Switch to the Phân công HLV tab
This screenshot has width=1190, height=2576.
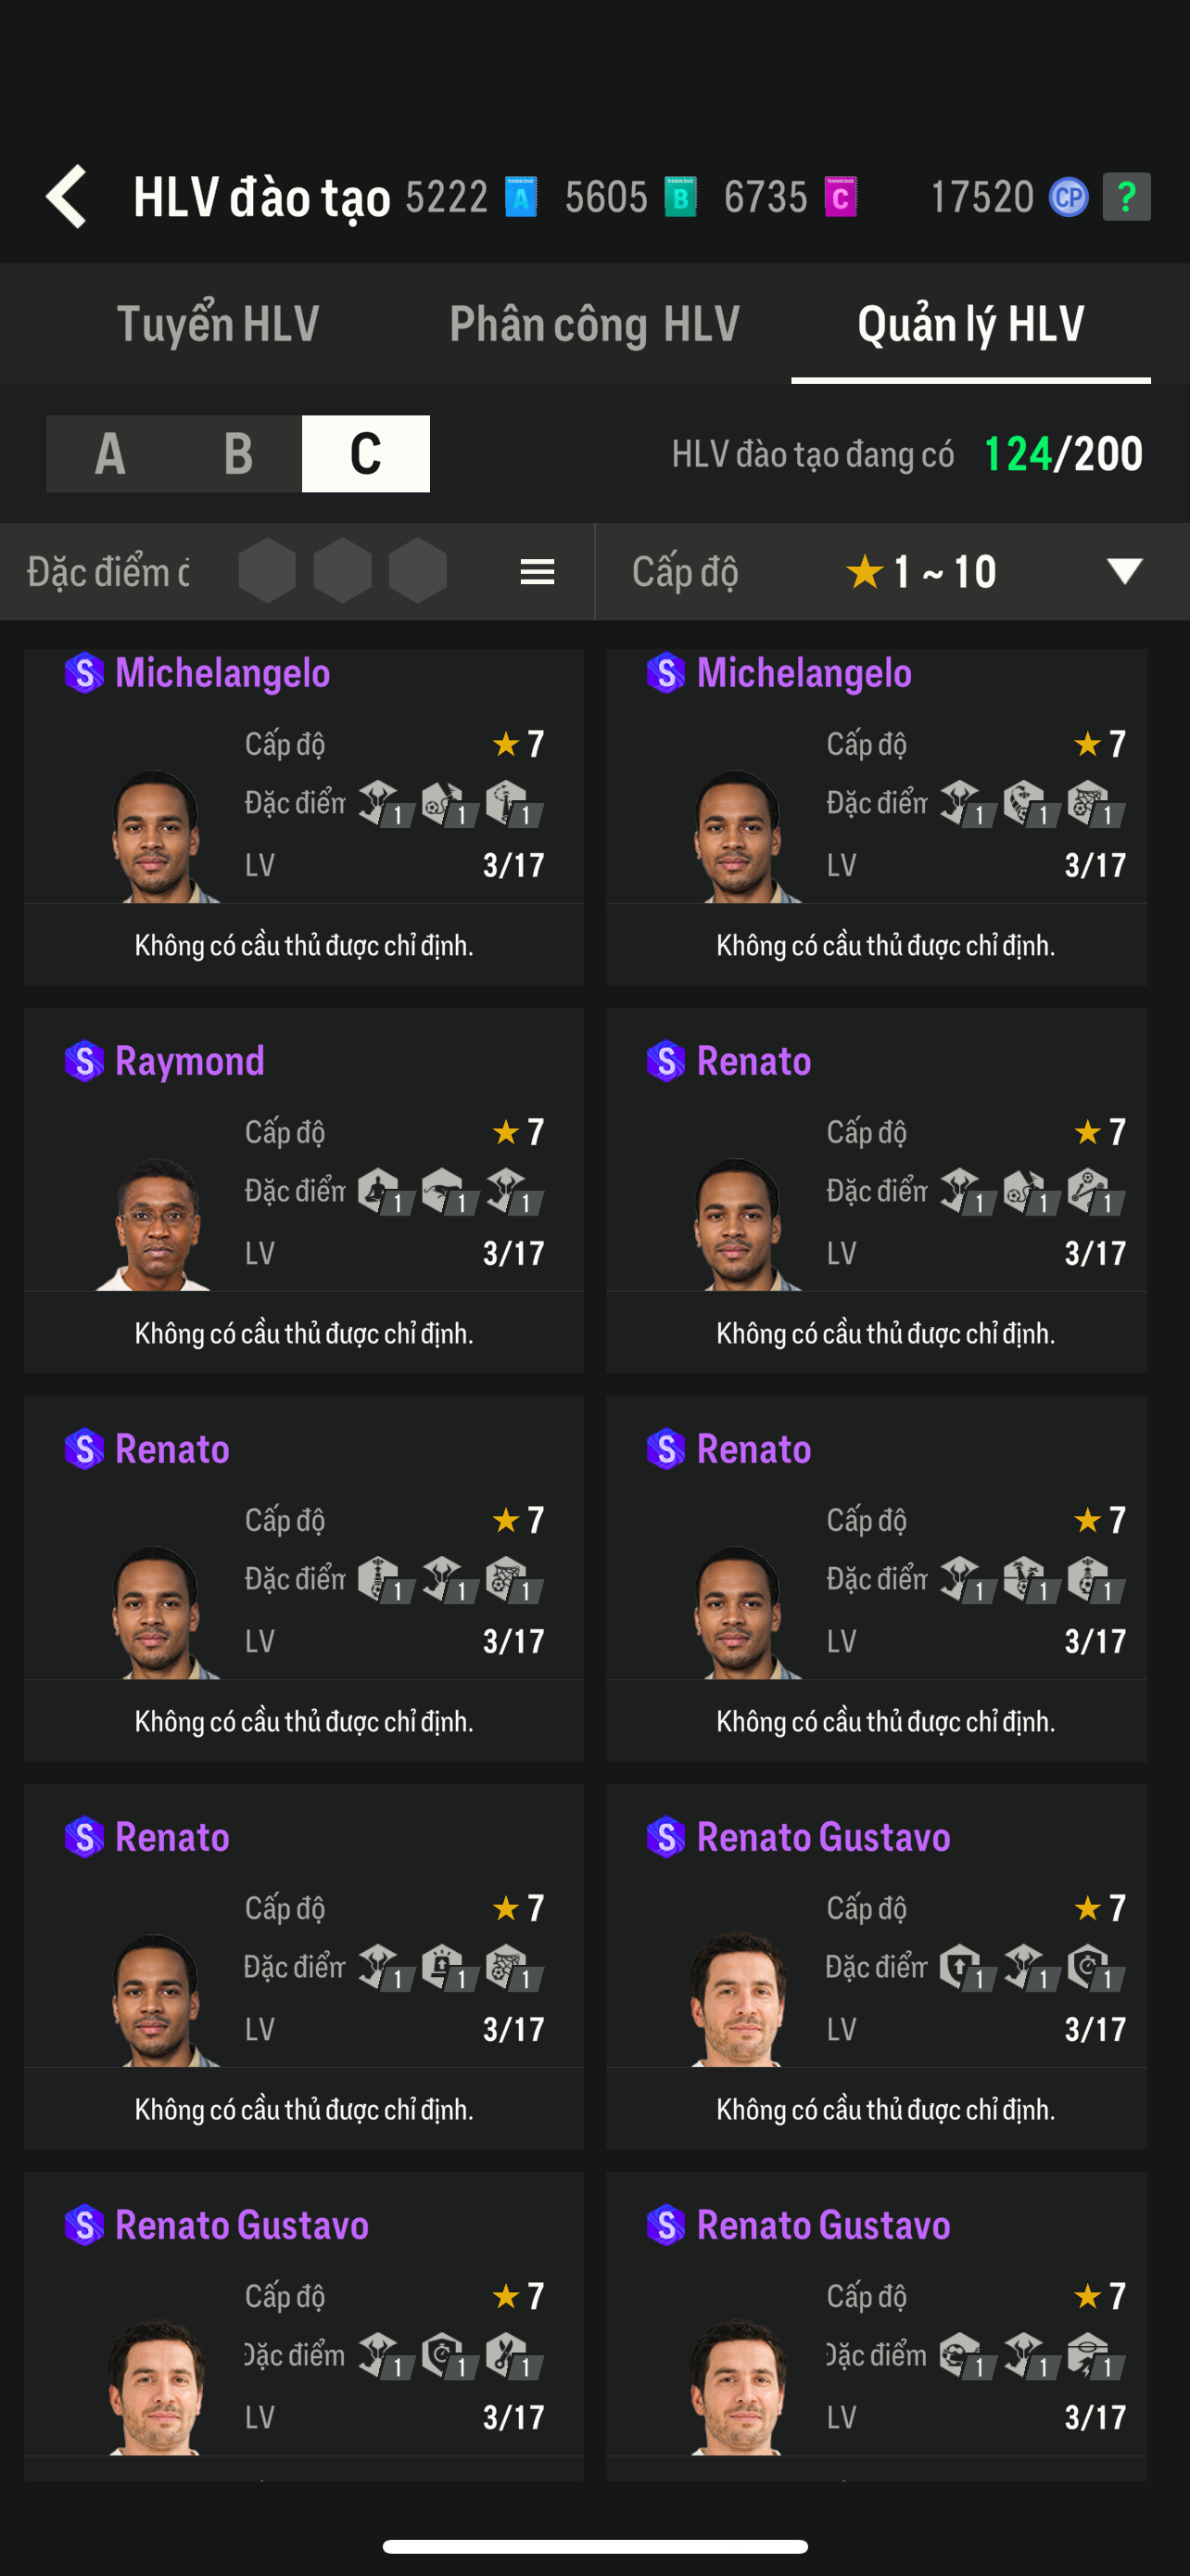(594, 324)
